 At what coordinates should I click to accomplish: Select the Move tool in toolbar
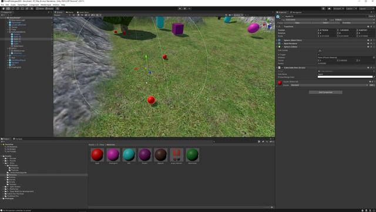[x=8, y=9]
